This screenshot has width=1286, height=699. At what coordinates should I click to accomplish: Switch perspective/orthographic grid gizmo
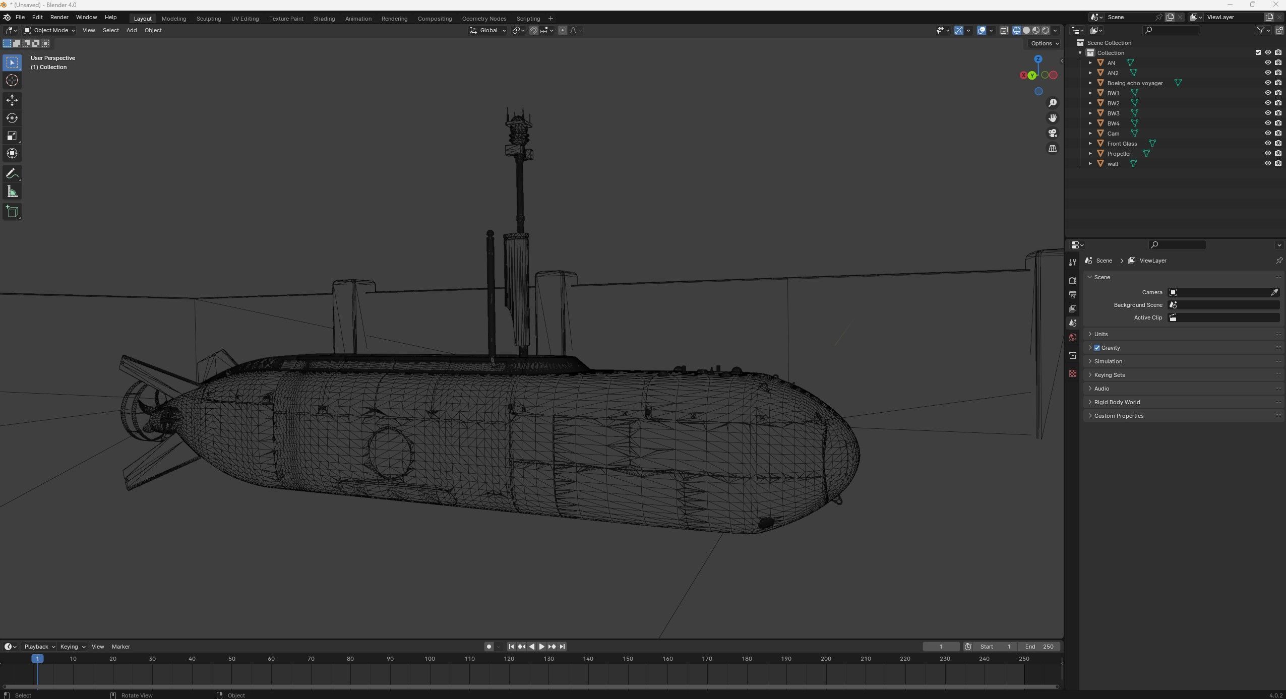coord(1053,148)
